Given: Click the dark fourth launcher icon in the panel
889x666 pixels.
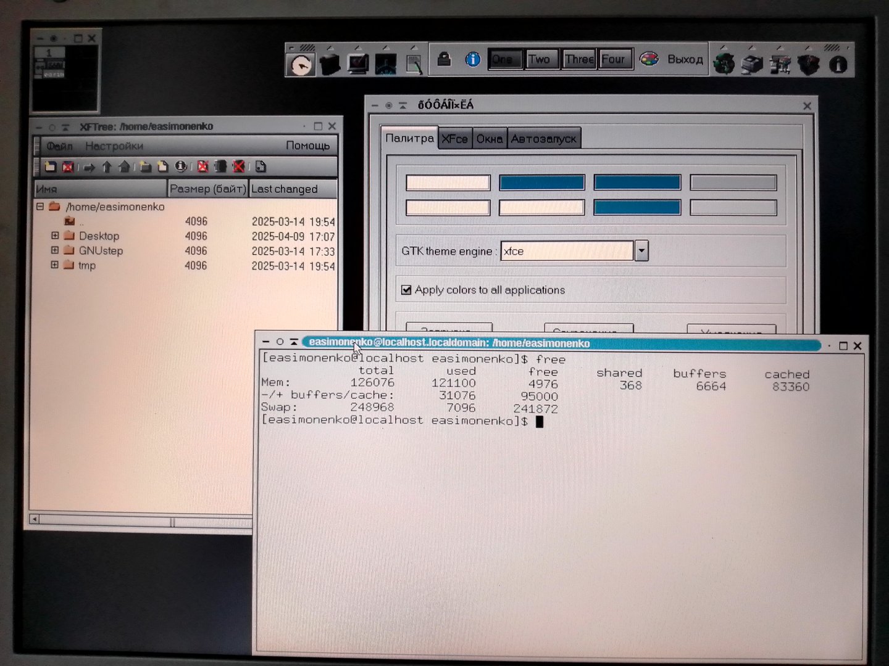Looking at the screenshot, I should coord(386,64).
